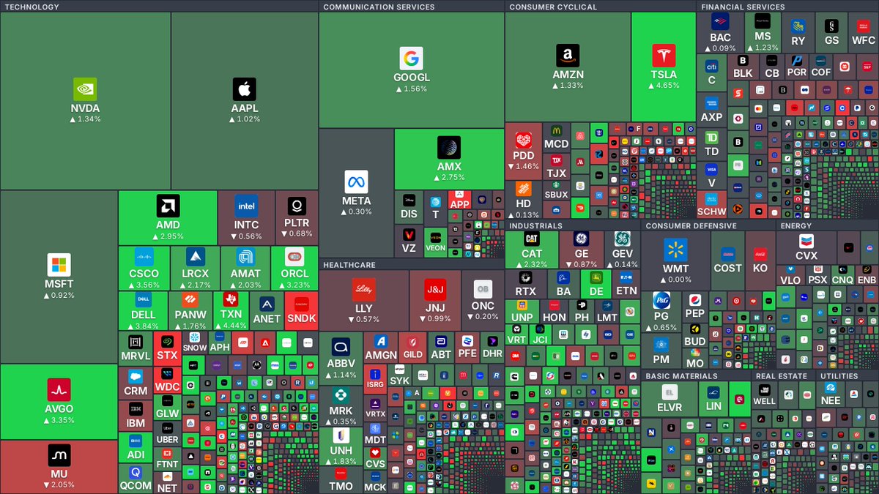Viewport: 879px width, 494px height.
Task: Click the Intel logo on INTC tile
Action: (x=246, y=206)
